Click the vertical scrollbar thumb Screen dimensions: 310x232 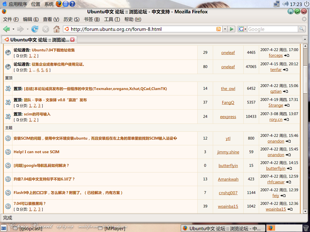(x=305, y=79)
